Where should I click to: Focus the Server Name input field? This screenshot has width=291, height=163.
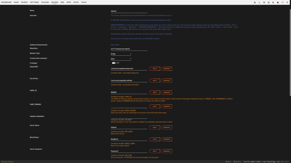[129, 128]
